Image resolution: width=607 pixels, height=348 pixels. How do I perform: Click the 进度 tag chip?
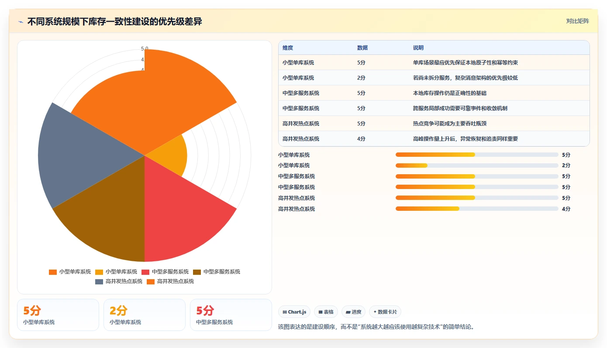point(353,312)
